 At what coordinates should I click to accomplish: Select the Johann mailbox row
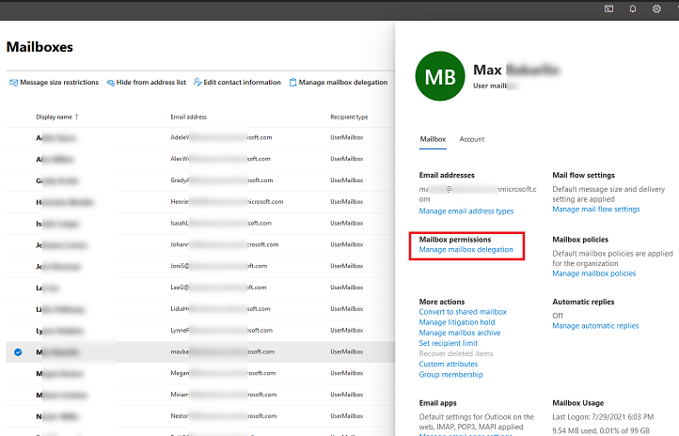[200, 245]
